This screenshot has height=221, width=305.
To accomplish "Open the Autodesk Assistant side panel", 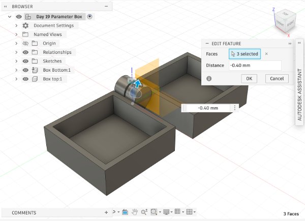I will point(299,94).
